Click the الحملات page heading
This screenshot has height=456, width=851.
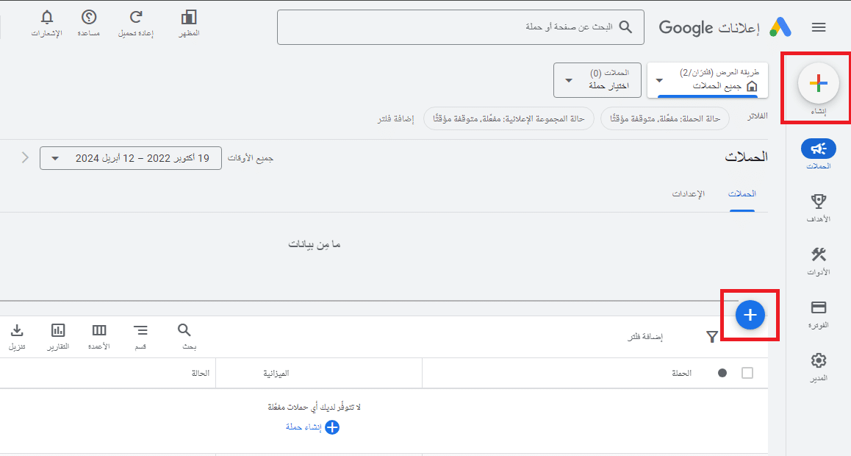[746, 157]
